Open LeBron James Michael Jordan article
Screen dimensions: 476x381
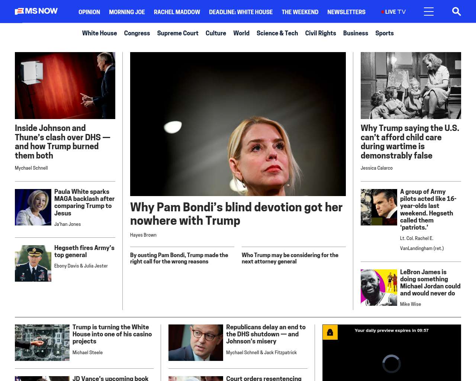(430, 283)
